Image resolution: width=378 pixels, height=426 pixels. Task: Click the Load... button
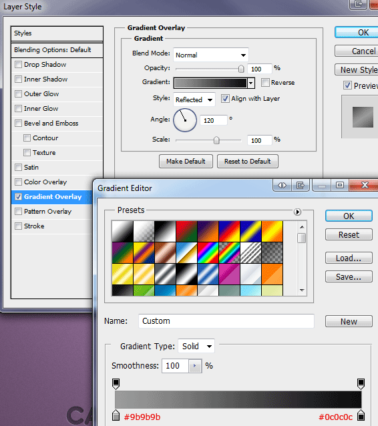(x=349, y=258)
